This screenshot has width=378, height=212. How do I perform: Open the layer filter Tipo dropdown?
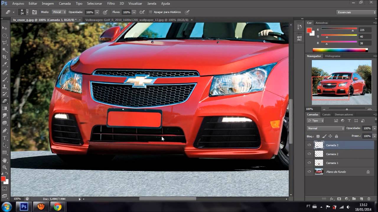315,120
